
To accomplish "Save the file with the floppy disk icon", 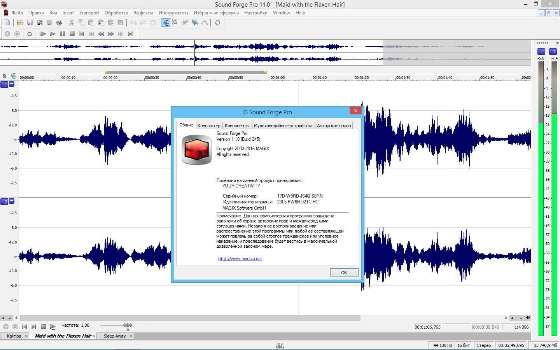I will [x=30, y=23].
